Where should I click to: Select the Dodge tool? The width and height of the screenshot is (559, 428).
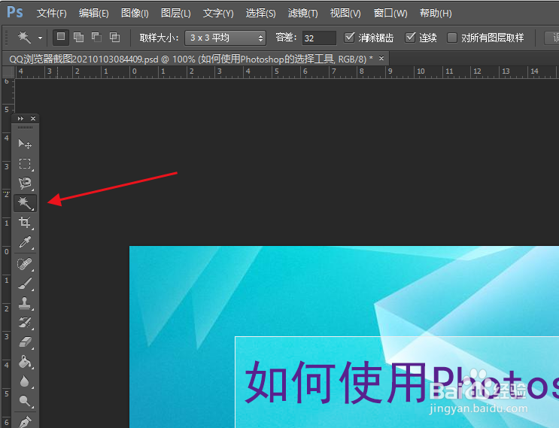point(25,401)
